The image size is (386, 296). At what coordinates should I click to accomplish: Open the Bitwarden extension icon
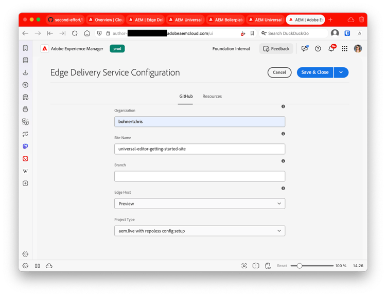pyautogui.click(x=347, y=33)
